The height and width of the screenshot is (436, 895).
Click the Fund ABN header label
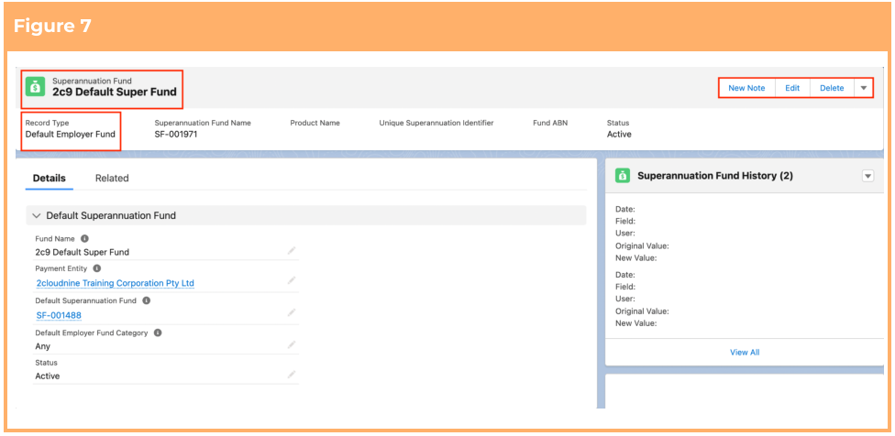[549, 123]
